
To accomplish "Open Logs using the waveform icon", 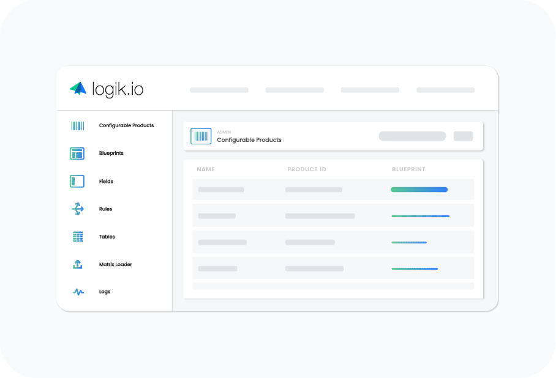I will (x=77, y=292).
